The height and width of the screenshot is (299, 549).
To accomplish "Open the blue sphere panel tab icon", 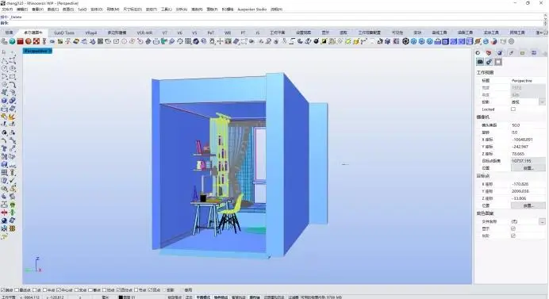I will point(500,53).
